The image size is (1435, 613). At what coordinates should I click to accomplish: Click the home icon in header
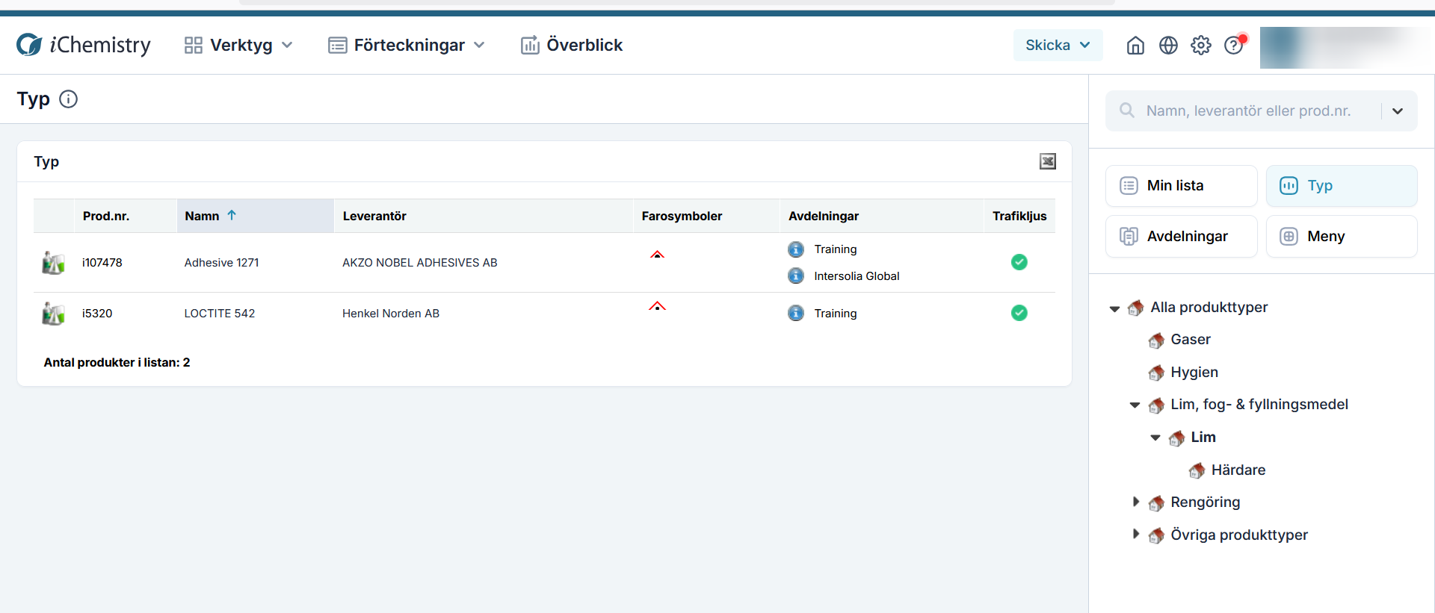click(x=1135, y=46)
